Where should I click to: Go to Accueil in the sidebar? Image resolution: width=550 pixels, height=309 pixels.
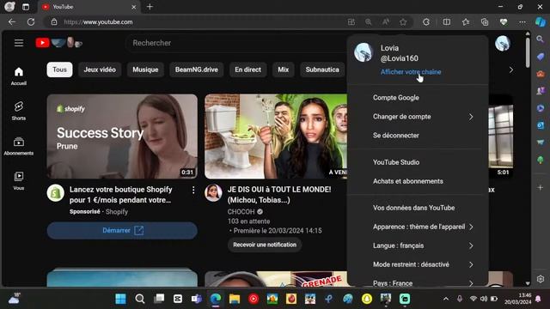pos(19,76)
